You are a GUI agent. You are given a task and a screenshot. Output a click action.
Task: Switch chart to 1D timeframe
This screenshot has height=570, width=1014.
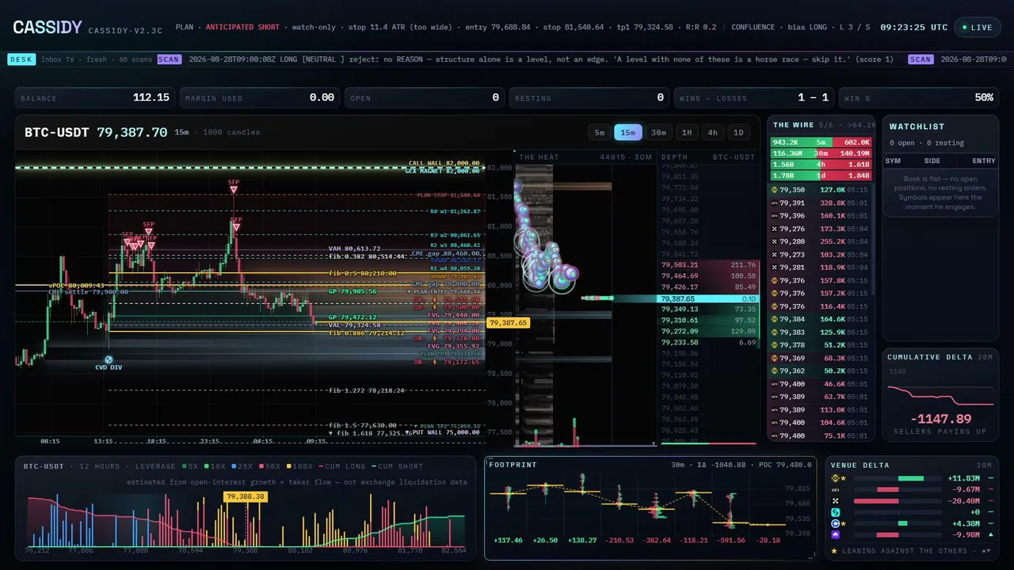[738, 132]
